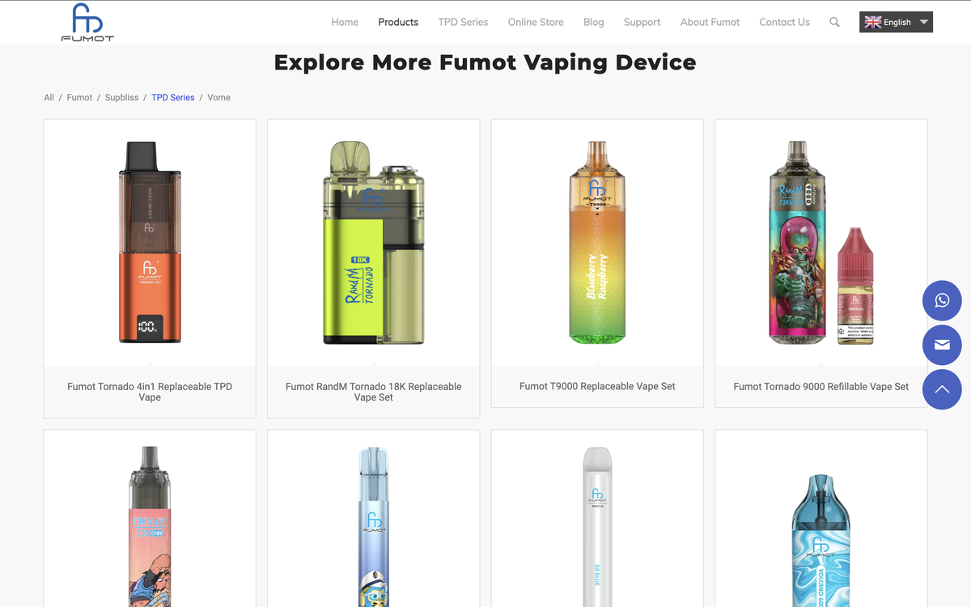Open the Support menu item
Viewport: 971px width, 607px height.
(642, 23)
